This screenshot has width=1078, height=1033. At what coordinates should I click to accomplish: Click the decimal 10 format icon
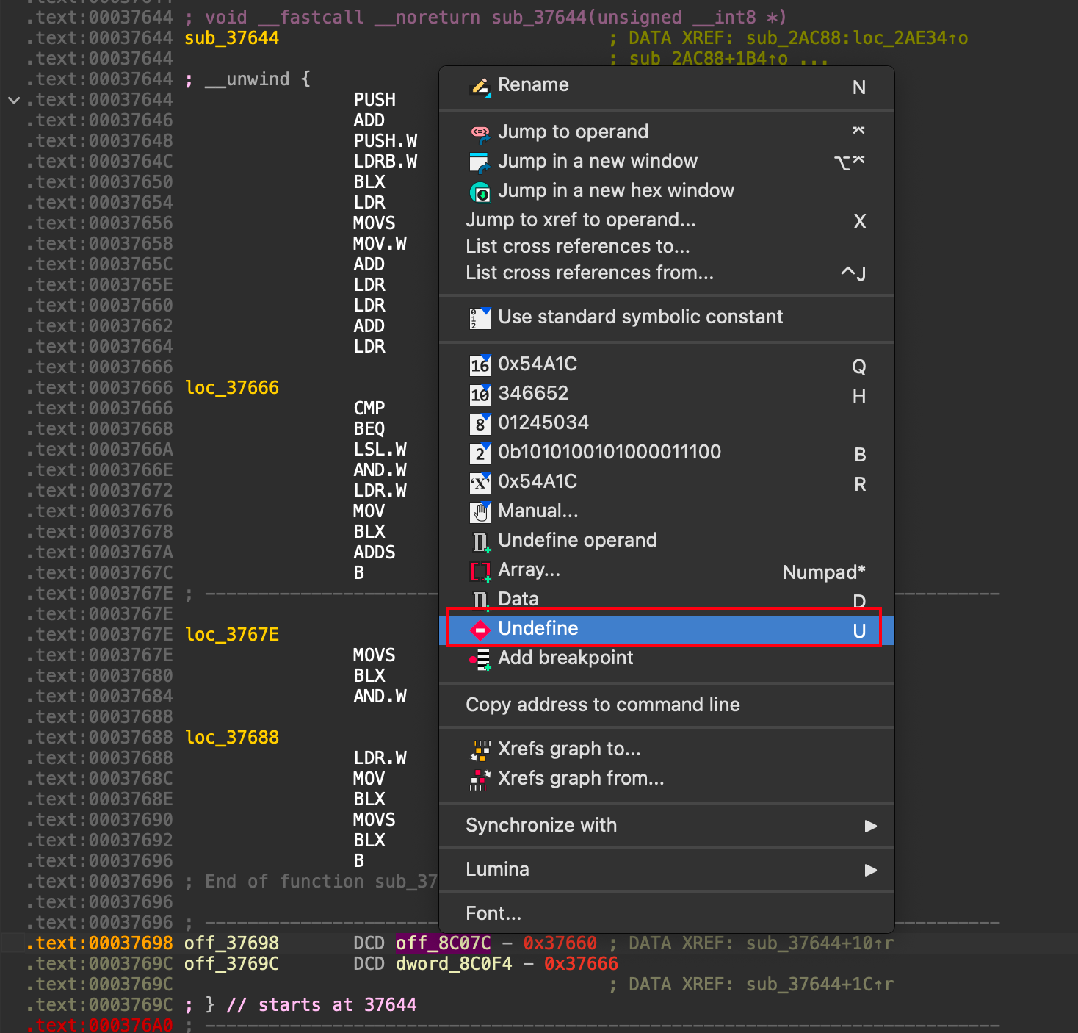point(480,394)
